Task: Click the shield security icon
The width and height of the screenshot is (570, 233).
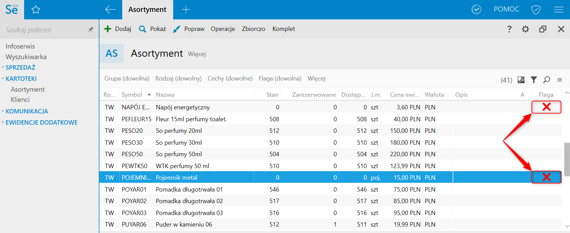Action: [536, 10]
